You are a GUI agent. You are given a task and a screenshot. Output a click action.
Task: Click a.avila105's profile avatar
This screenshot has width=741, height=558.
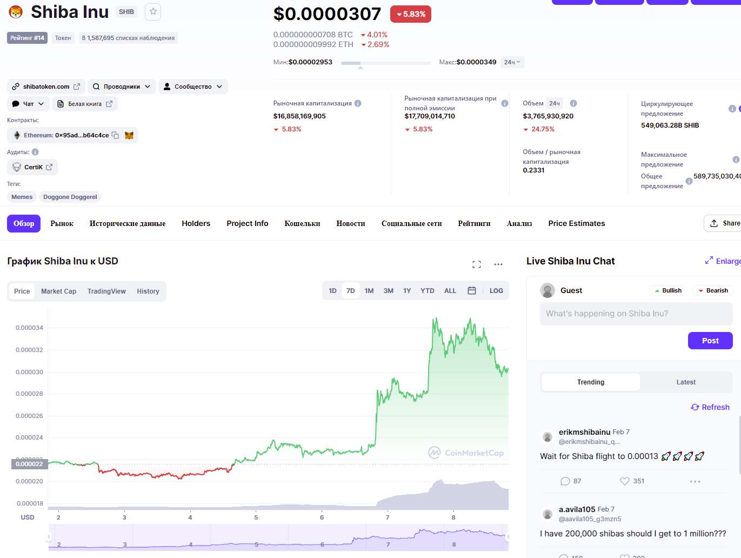pyautogui.click(x=548, y=514)
